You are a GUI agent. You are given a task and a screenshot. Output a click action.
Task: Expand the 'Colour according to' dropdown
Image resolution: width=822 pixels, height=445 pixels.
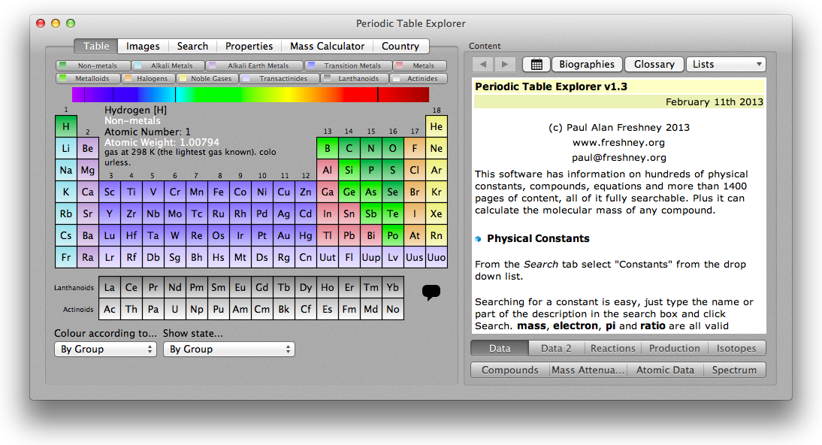(105, 350)
